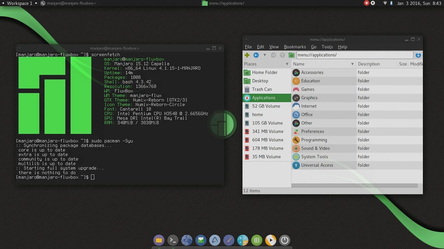
Task: Open the Places side pane dropdown
Action: 287,64
